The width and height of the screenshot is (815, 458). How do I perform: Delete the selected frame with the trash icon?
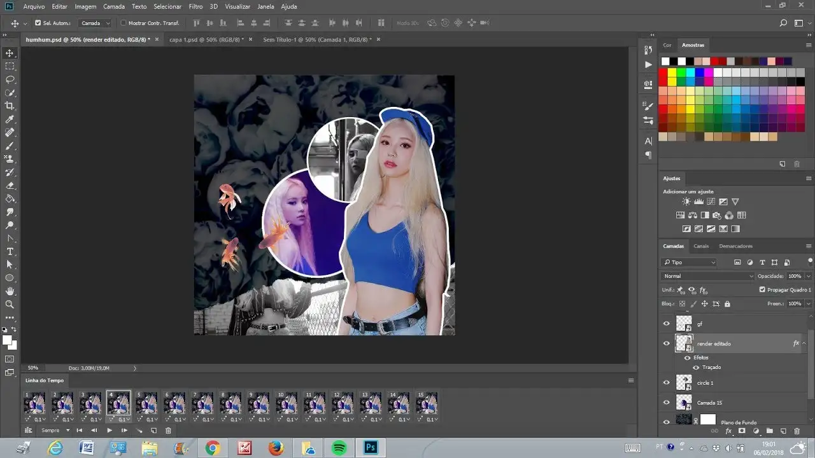168,431
